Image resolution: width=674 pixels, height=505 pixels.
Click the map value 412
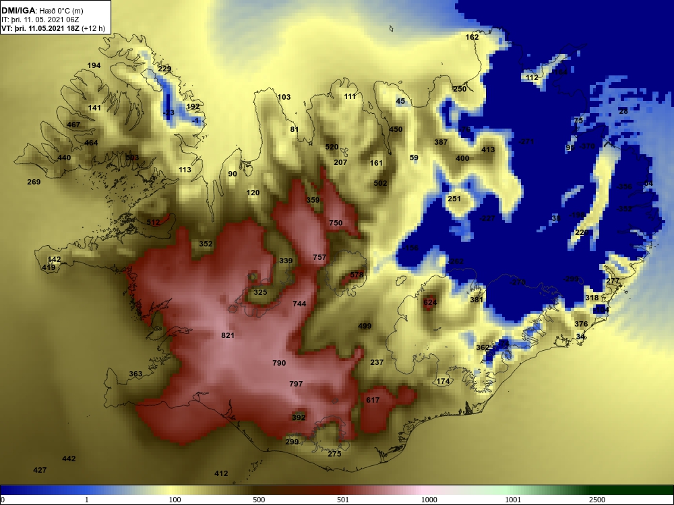[221, 473]
